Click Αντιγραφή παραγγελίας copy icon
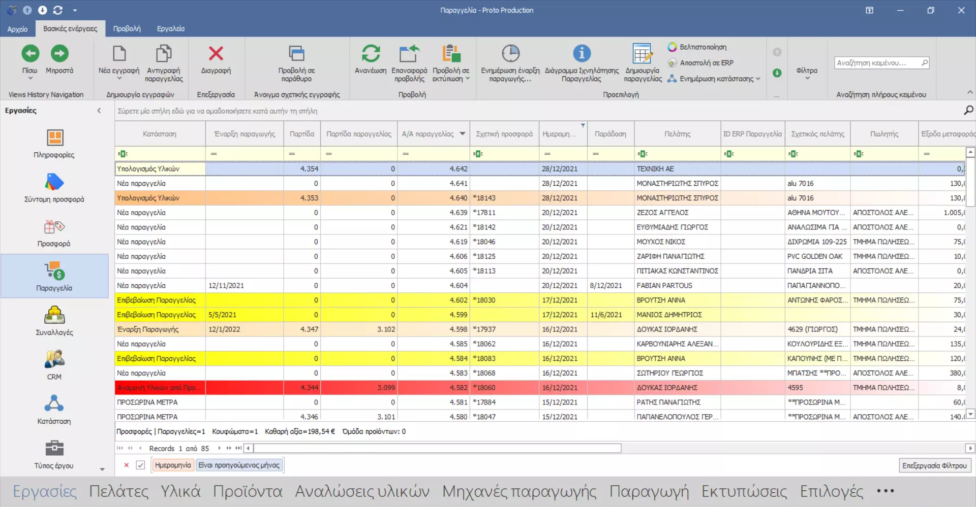Image resolution: width=976 pixels, height=507 pixels. coord(164,54)
